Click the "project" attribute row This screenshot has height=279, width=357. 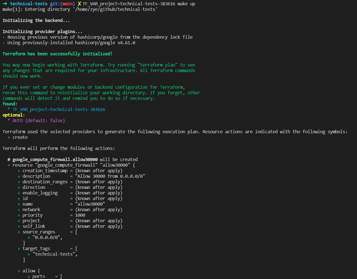[x=70, y=221]
